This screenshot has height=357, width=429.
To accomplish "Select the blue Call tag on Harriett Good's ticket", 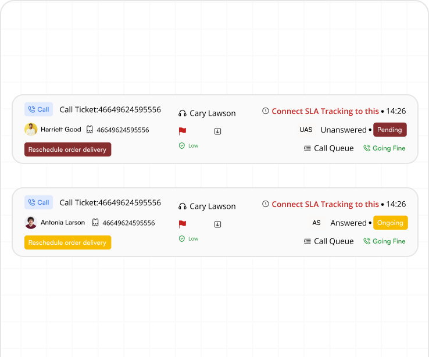I will 38,109.
